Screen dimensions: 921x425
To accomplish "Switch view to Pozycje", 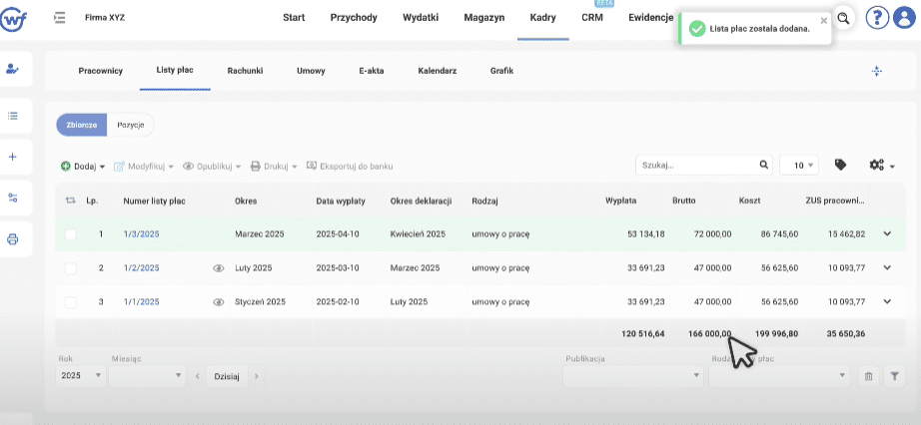I will pyautogui.click(x=131, y=125).
